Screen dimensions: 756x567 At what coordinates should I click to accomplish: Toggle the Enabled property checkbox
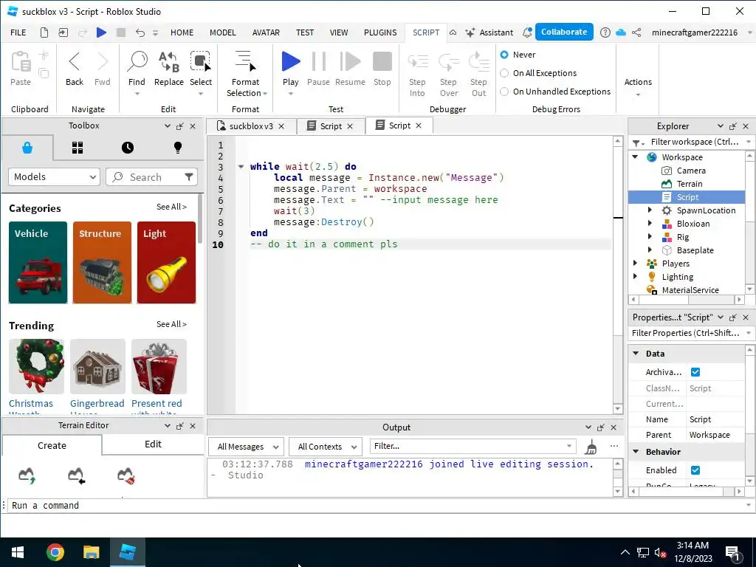(x=695, y=470)
